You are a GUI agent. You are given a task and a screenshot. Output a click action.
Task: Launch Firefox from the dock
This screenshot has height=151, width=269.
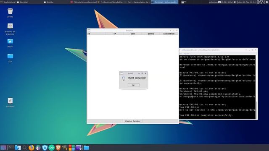click(x=31, y=148)
